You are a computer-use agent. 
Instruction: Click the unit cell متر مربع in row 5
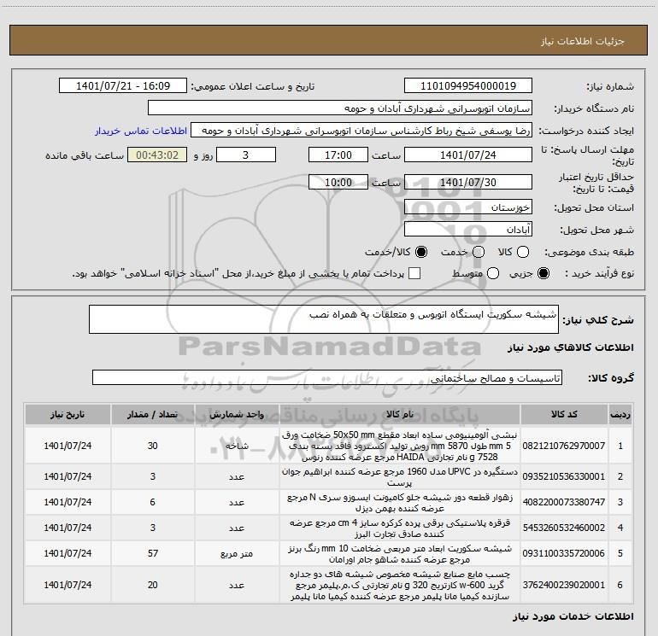(237, 553)
